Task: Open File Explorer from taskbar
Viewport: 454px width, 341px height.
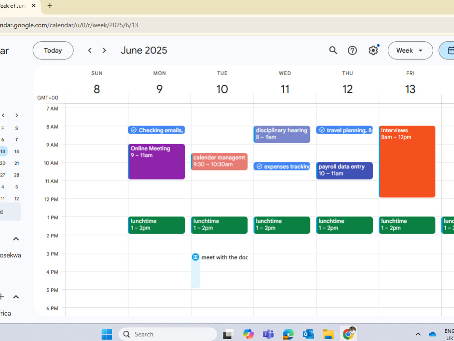Action: coord(328,334)
